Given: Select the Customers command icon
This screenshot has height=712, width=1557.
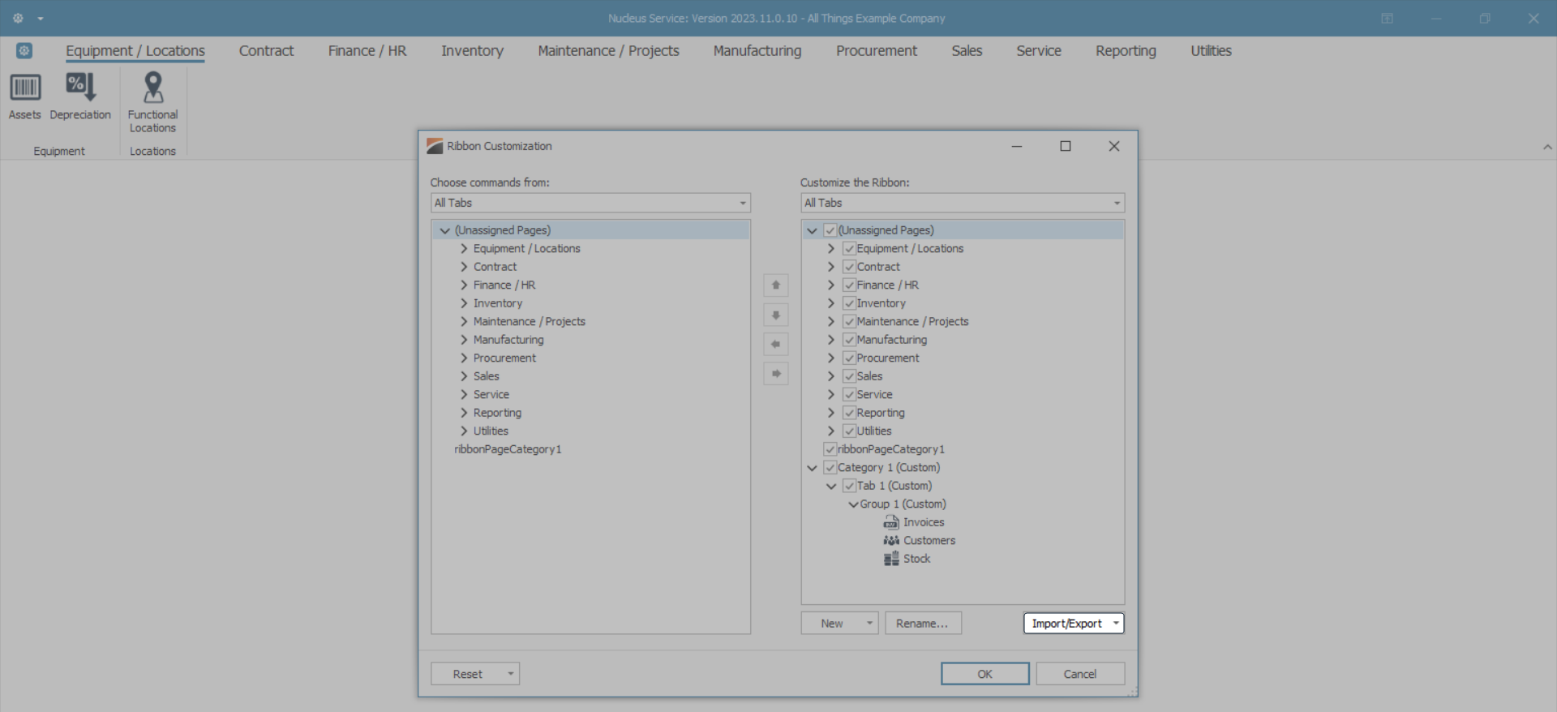Looking at the screenshot, I should [891, 541].
